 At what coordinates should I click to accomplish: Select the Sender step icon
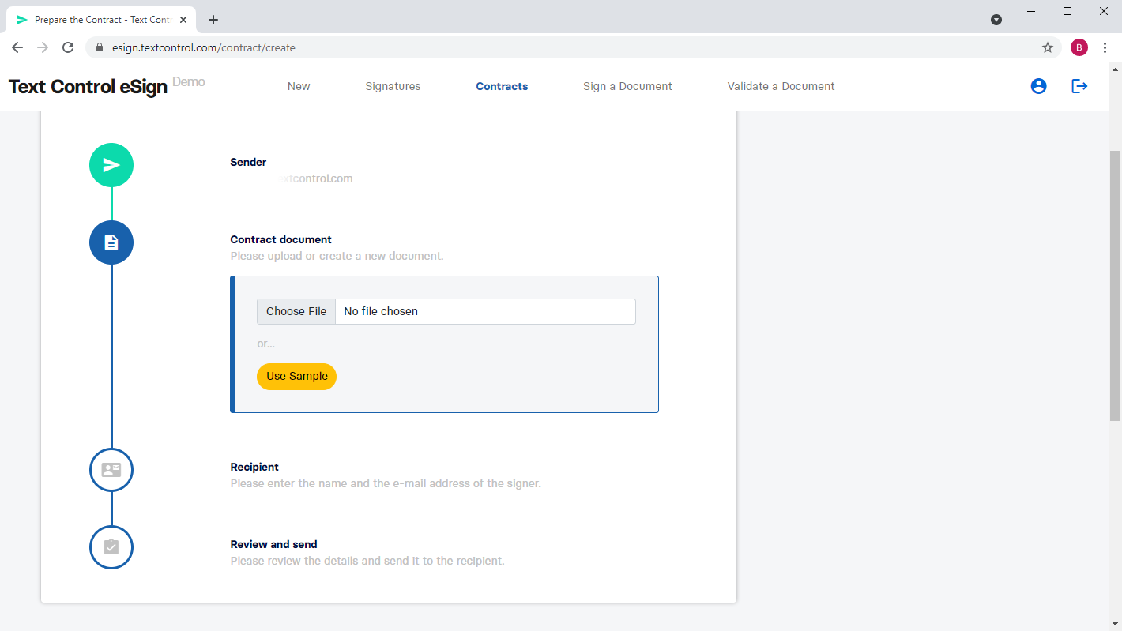point(111,164)
